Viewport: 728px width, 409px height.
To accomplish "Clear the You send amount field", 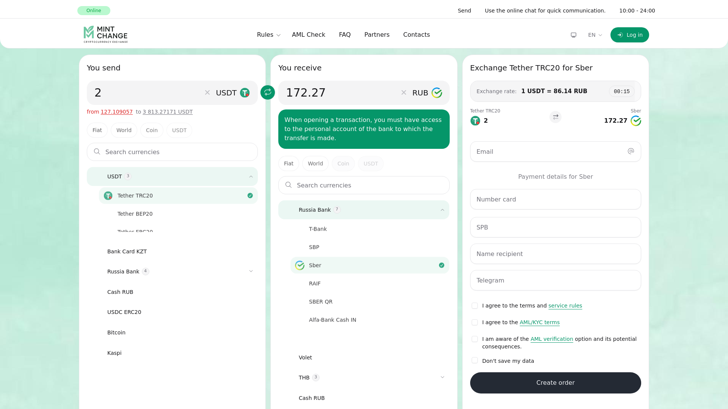I will click(x=207, y=92).
